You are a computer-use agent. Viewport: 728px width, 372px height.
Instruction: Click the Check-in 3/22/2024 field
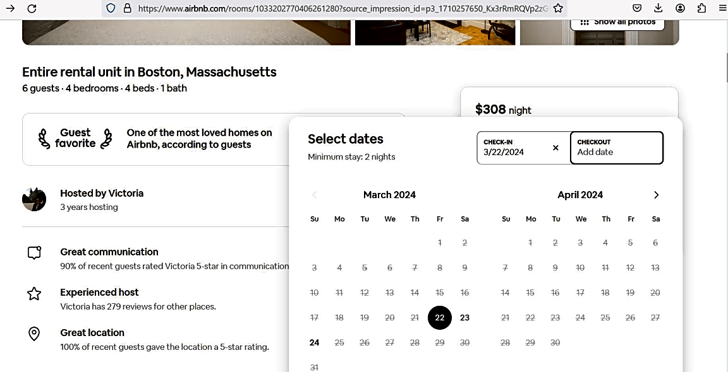pos(524,148)
